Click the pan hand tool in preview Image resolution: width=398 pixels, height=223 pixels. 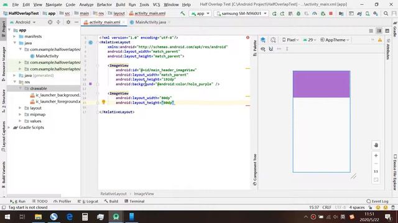tap(376, 145)
